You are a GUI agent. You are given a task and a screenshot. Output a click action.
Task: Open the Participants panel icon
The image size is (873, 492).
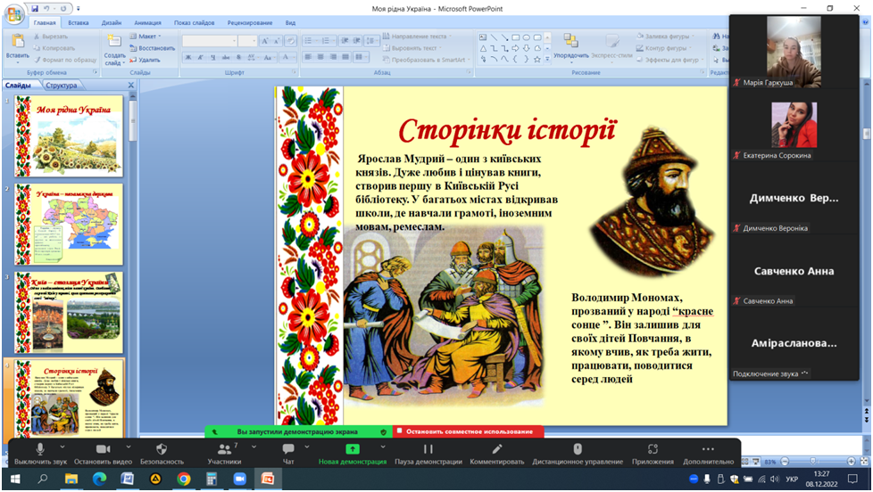coord(224,449)
